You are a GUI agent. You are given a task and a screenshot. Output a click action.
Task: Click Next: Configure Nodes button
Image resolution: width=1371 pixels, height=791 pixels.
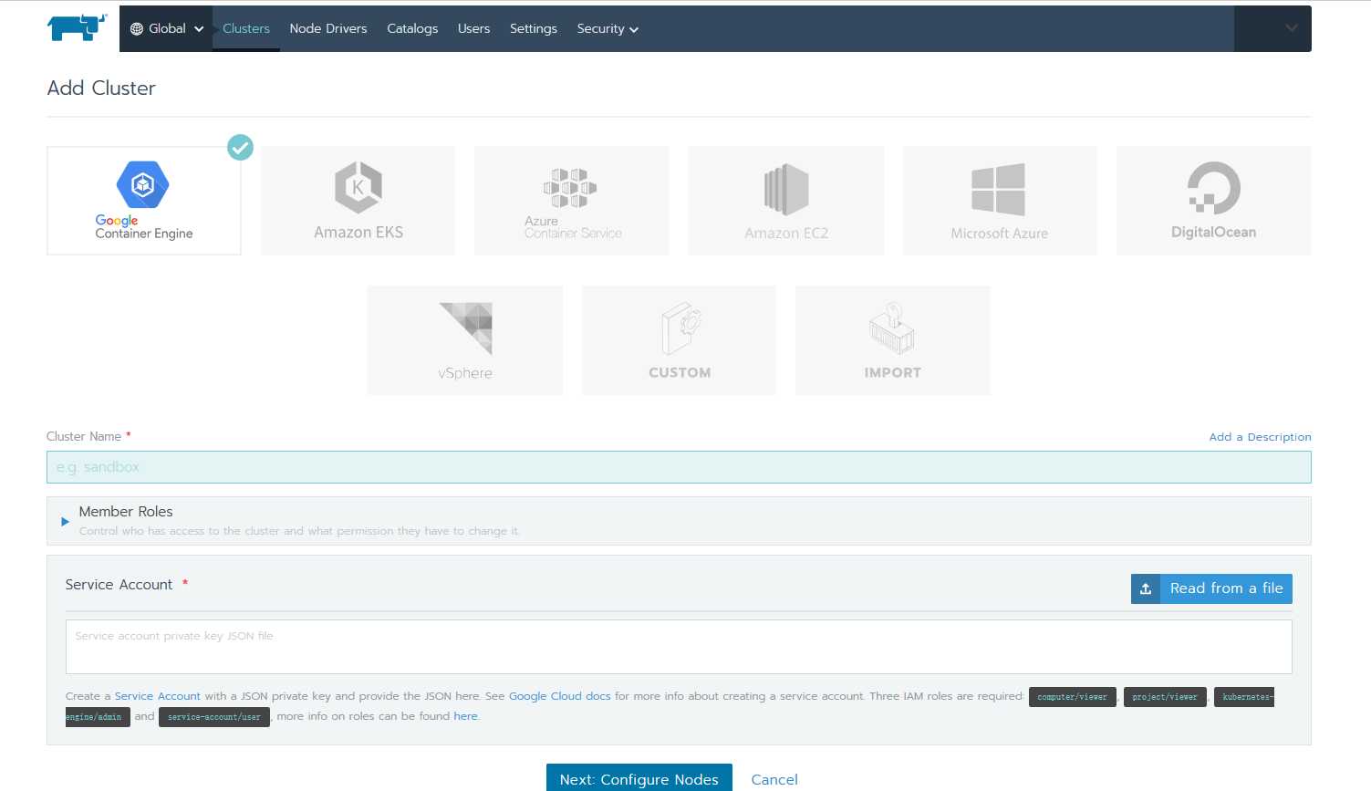639,778
